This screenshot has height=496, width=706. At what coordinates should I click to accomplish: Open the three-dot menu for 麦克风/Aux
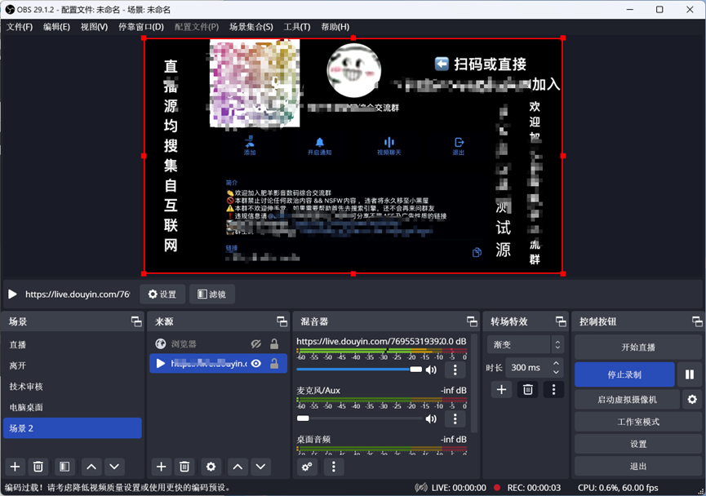(455, 418)
